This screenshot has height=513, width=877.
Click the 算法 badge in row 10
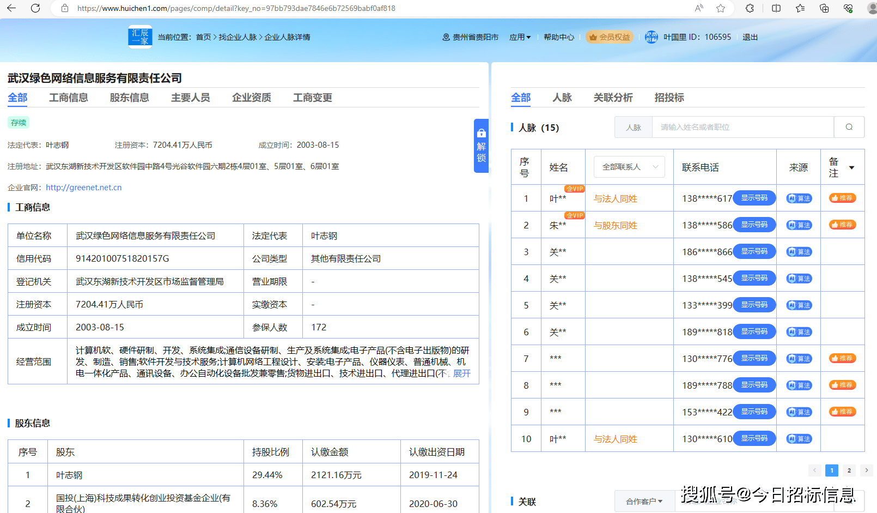[799, 439]
